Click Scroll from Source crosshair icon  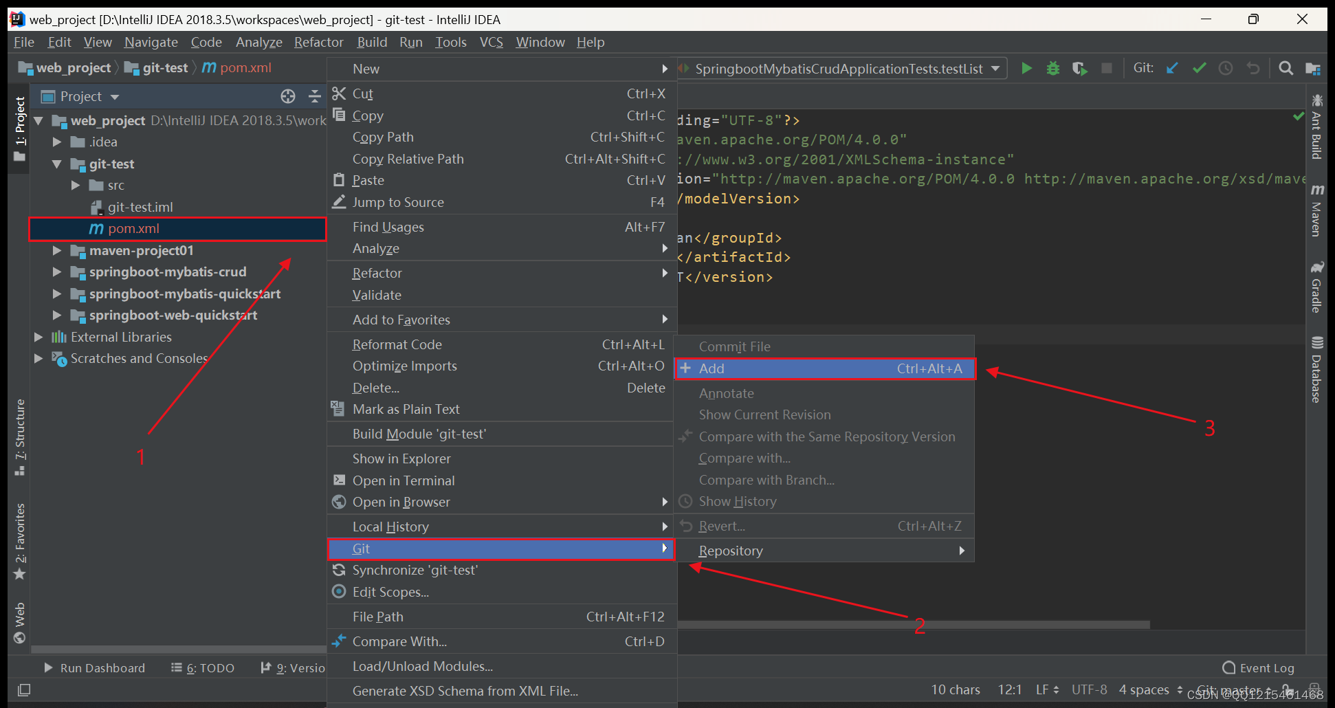[288, 96]
